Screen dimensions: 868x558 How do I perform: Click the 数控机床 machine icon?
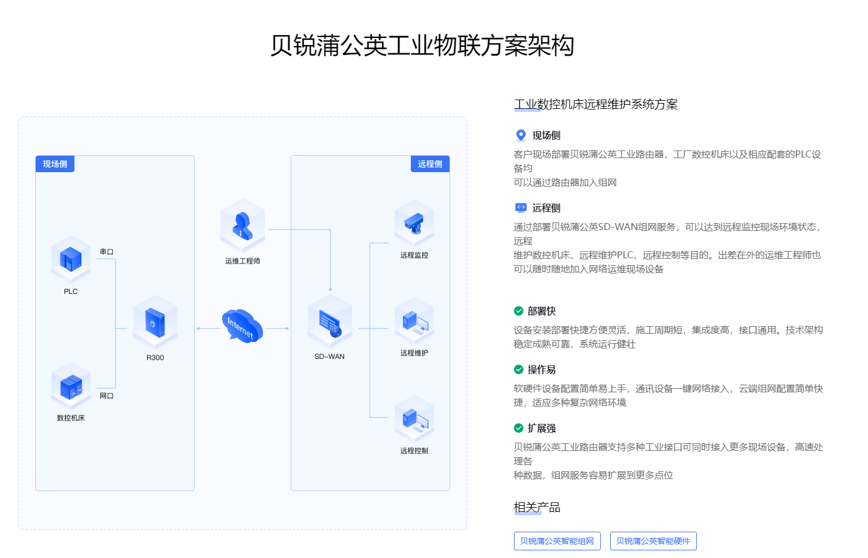pos(71,385)
